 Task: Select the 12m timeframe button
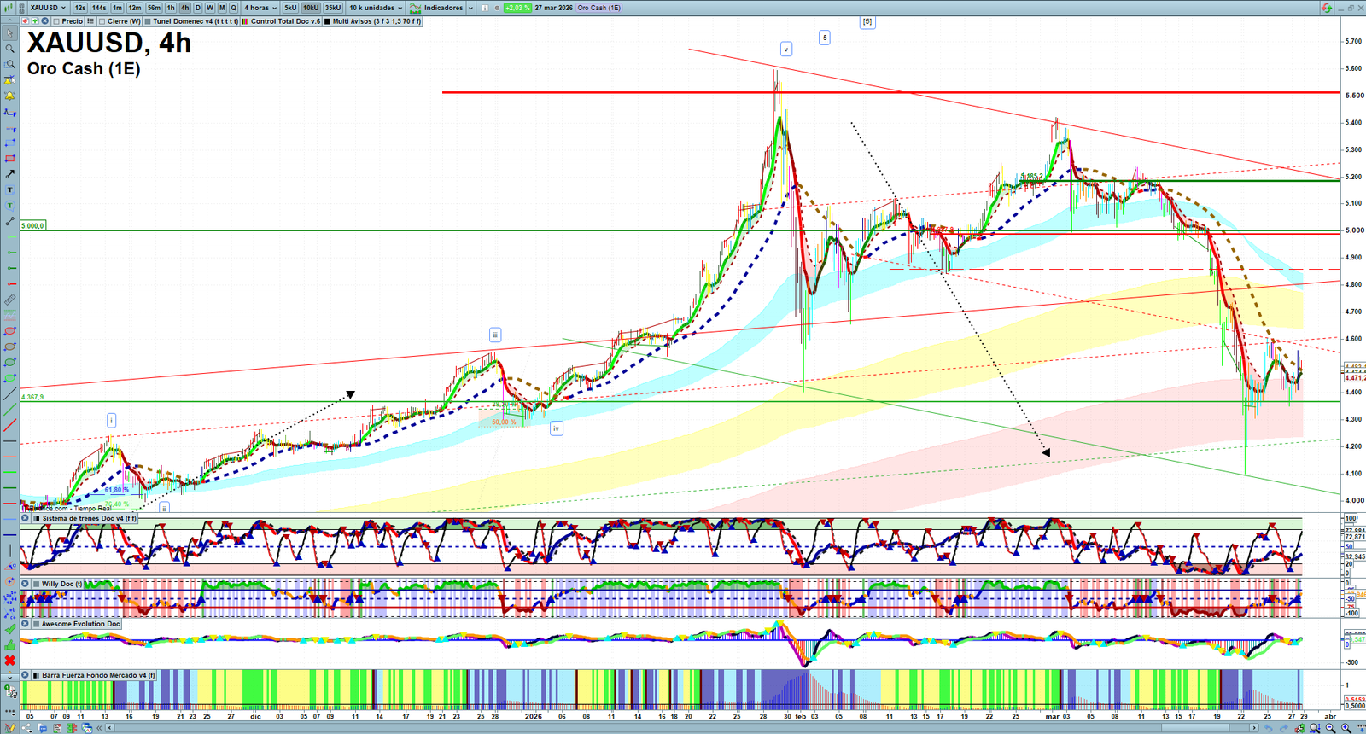coord(135,8)
